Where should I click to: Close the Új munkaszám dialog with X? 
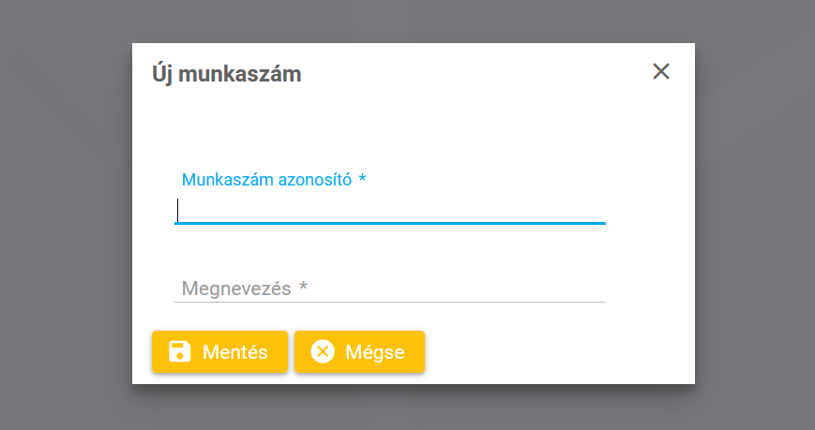tap(661, 71)
